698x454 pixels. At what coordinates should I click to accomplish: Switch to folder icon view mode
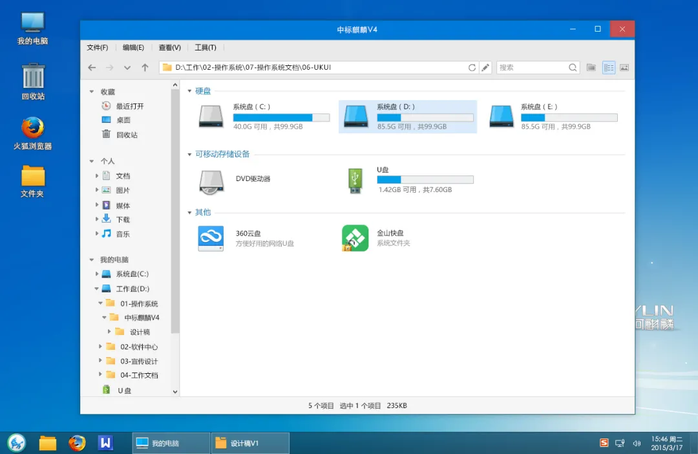[x=591, y=68]
